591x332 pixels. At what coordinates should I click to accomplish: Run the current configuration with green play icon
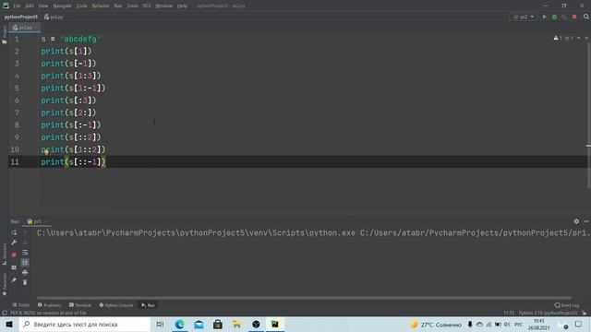(x=544, y=17)
